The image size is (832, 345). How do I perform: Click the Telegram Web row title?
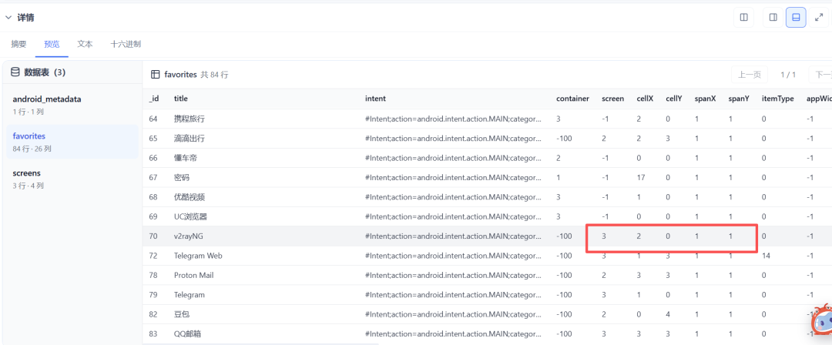click(x=198, y=256)
